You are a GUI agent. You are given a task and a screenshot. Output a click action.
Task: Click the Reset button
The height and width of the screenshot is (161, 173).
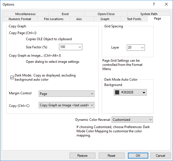111,156
